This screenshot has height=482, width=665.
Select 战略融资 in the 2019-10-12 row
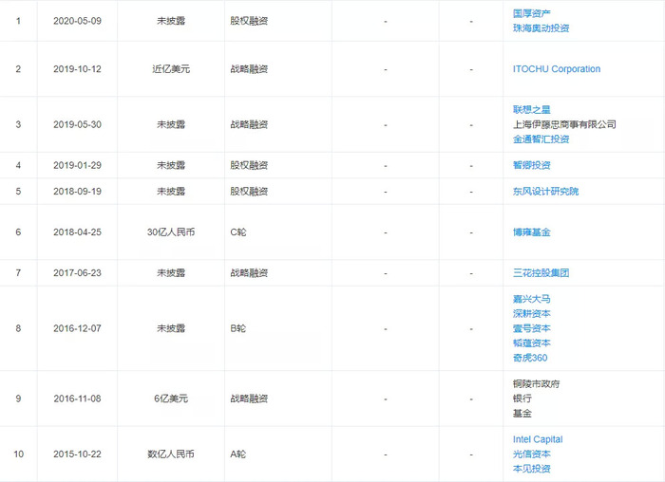[249, 69]
